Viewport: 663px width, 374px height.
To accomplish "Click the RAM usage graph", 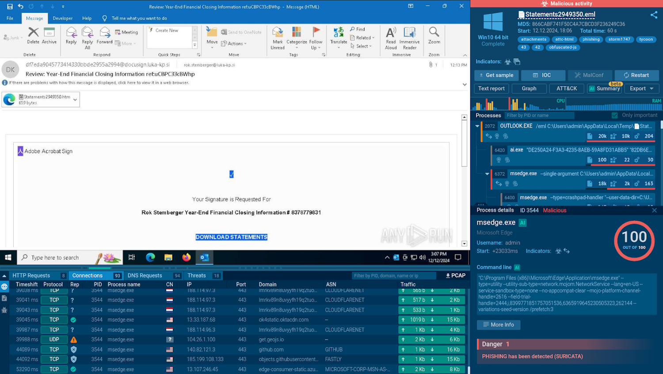I will click(x=614, y=104).
